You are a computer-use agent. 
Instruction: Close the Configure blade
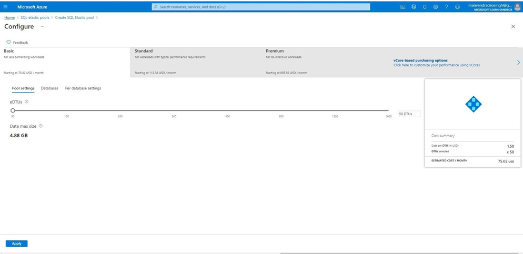513,26
